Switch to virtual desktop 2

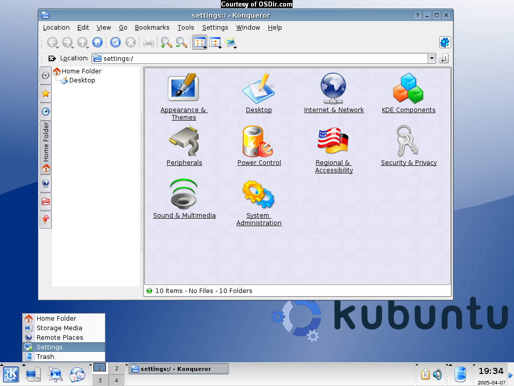click(116, 368)
